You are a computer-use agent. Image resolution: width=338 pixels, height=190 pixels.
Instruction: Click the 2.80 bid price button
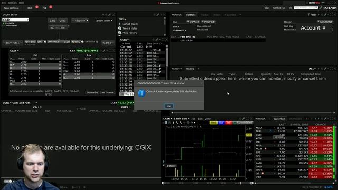(x=52, y=21)
